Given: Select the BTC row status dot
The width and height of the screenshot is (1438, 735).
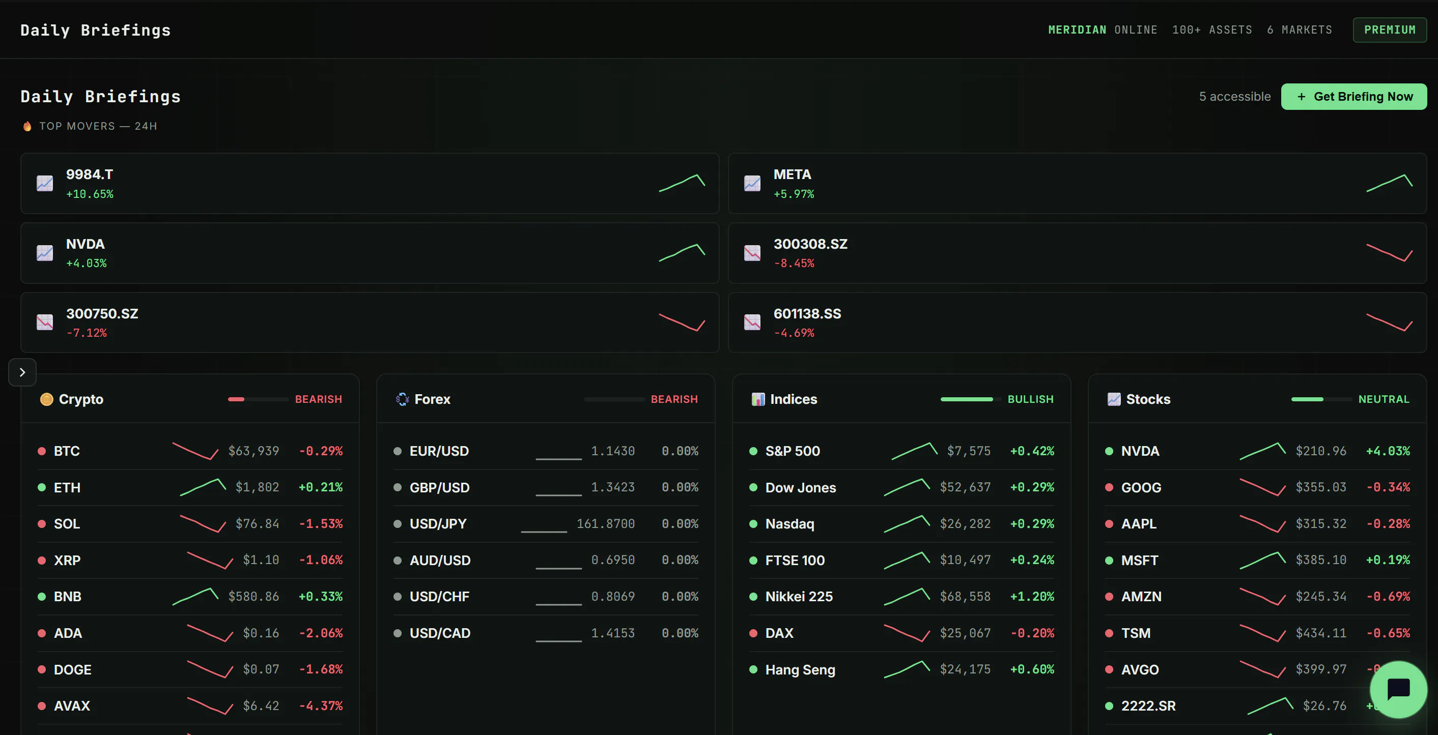Looking at the screenshot, I should pos(41,451).
